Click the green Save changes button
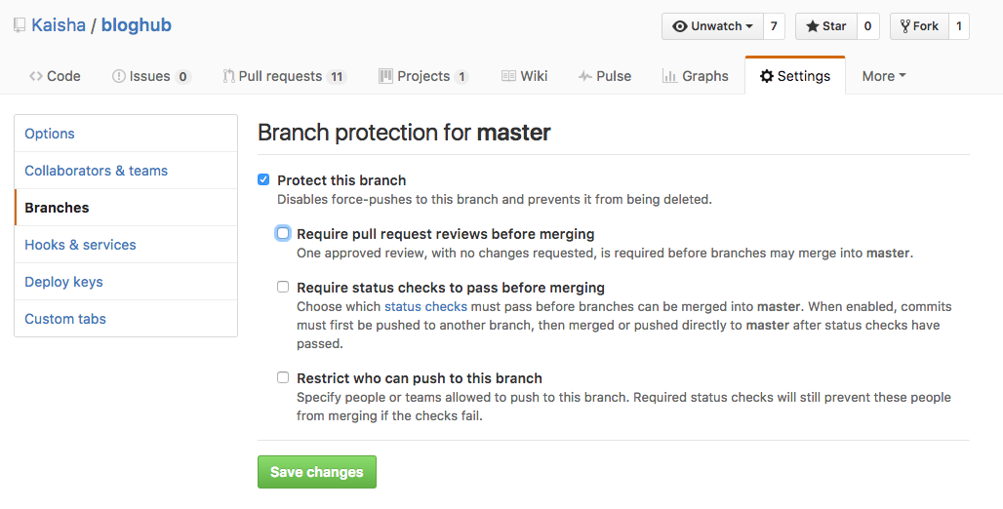Viewport: 1003px width, 509px height. tap(317, 472)
